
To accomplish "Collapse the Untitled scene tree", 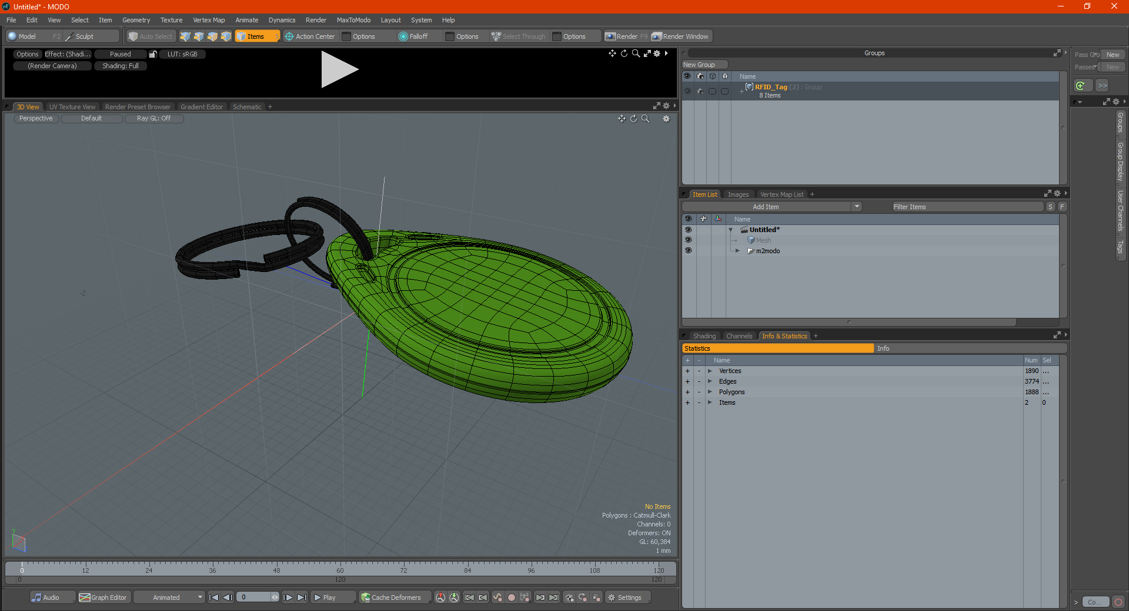I will (x=731, y=230).
